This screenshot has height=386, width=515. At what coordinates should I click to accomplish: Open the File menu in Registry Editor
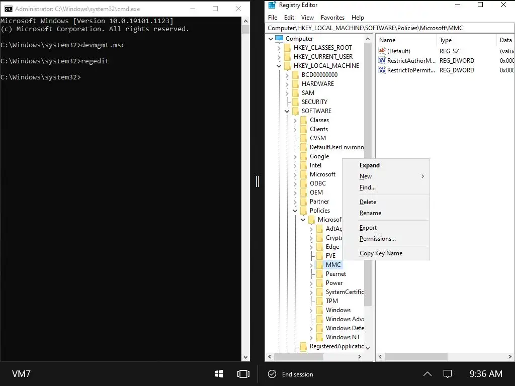[x=273, y=18]
